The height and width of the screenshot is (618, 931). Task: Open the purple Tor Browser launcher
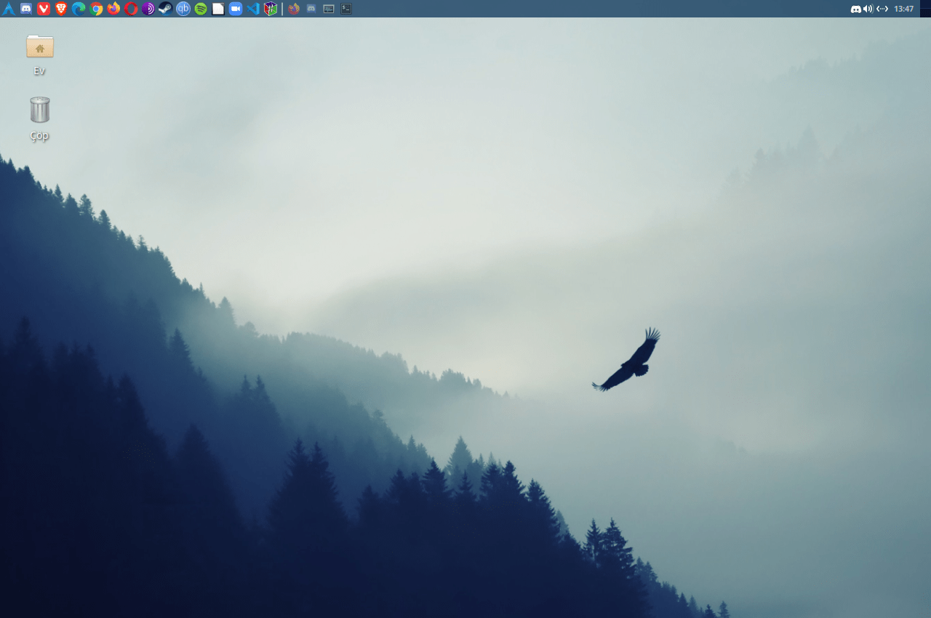(148, 9)
